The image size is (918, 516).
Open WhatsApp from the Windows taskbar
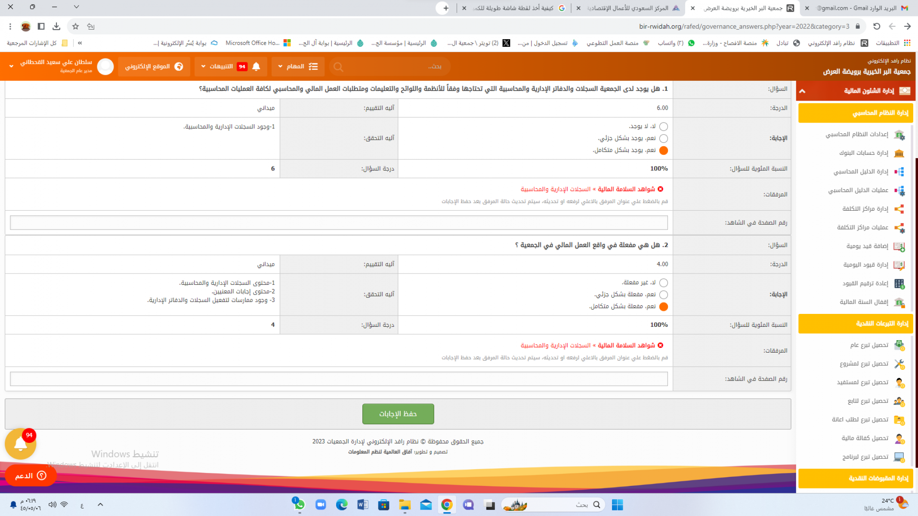point(299,505)
